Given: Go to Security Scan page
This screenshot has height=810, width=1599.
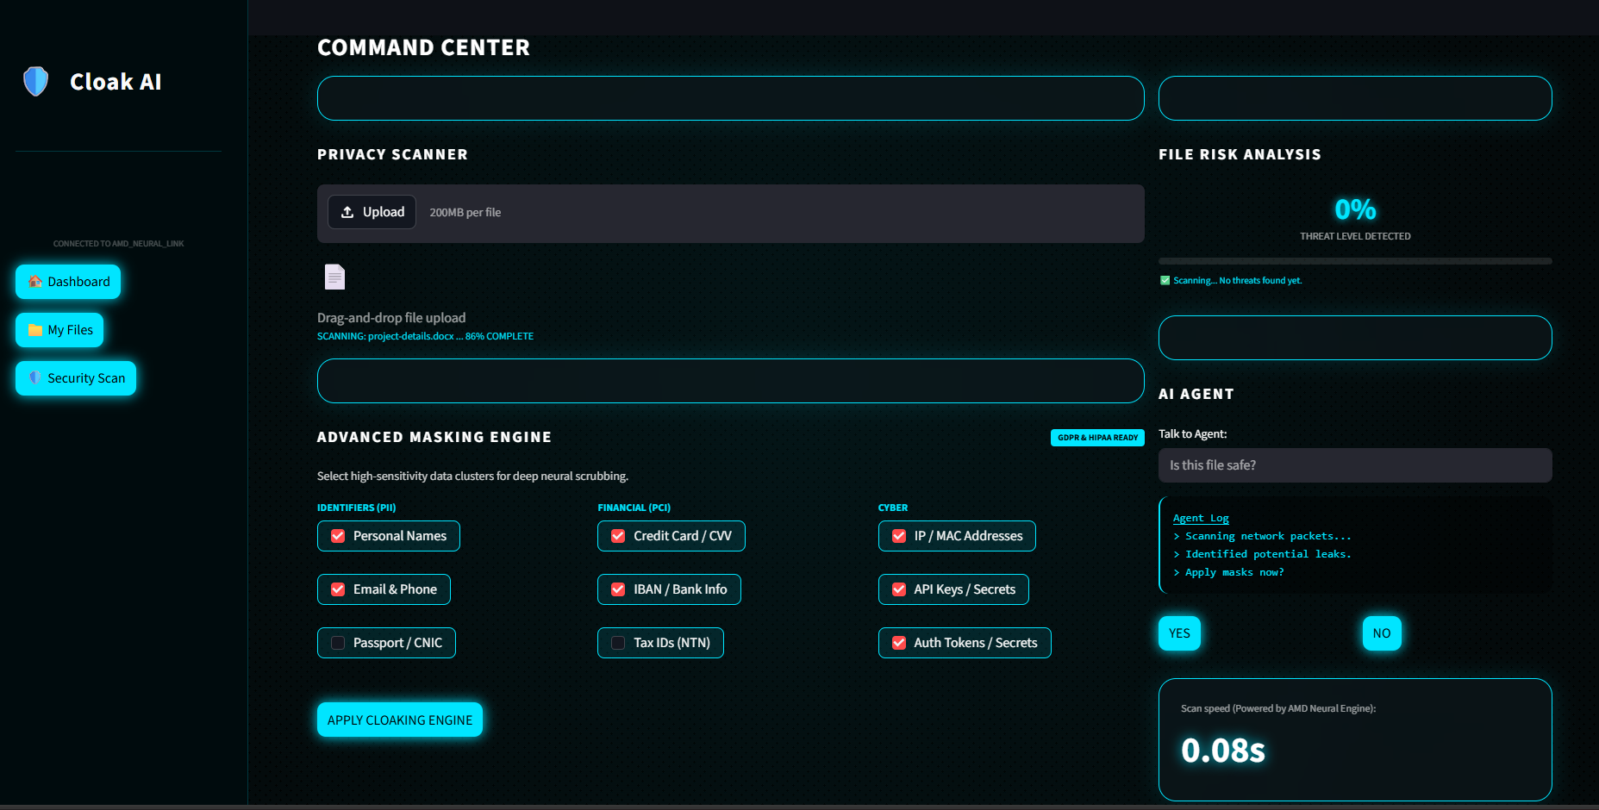Looking at the screenshot, I should [76, 378].
